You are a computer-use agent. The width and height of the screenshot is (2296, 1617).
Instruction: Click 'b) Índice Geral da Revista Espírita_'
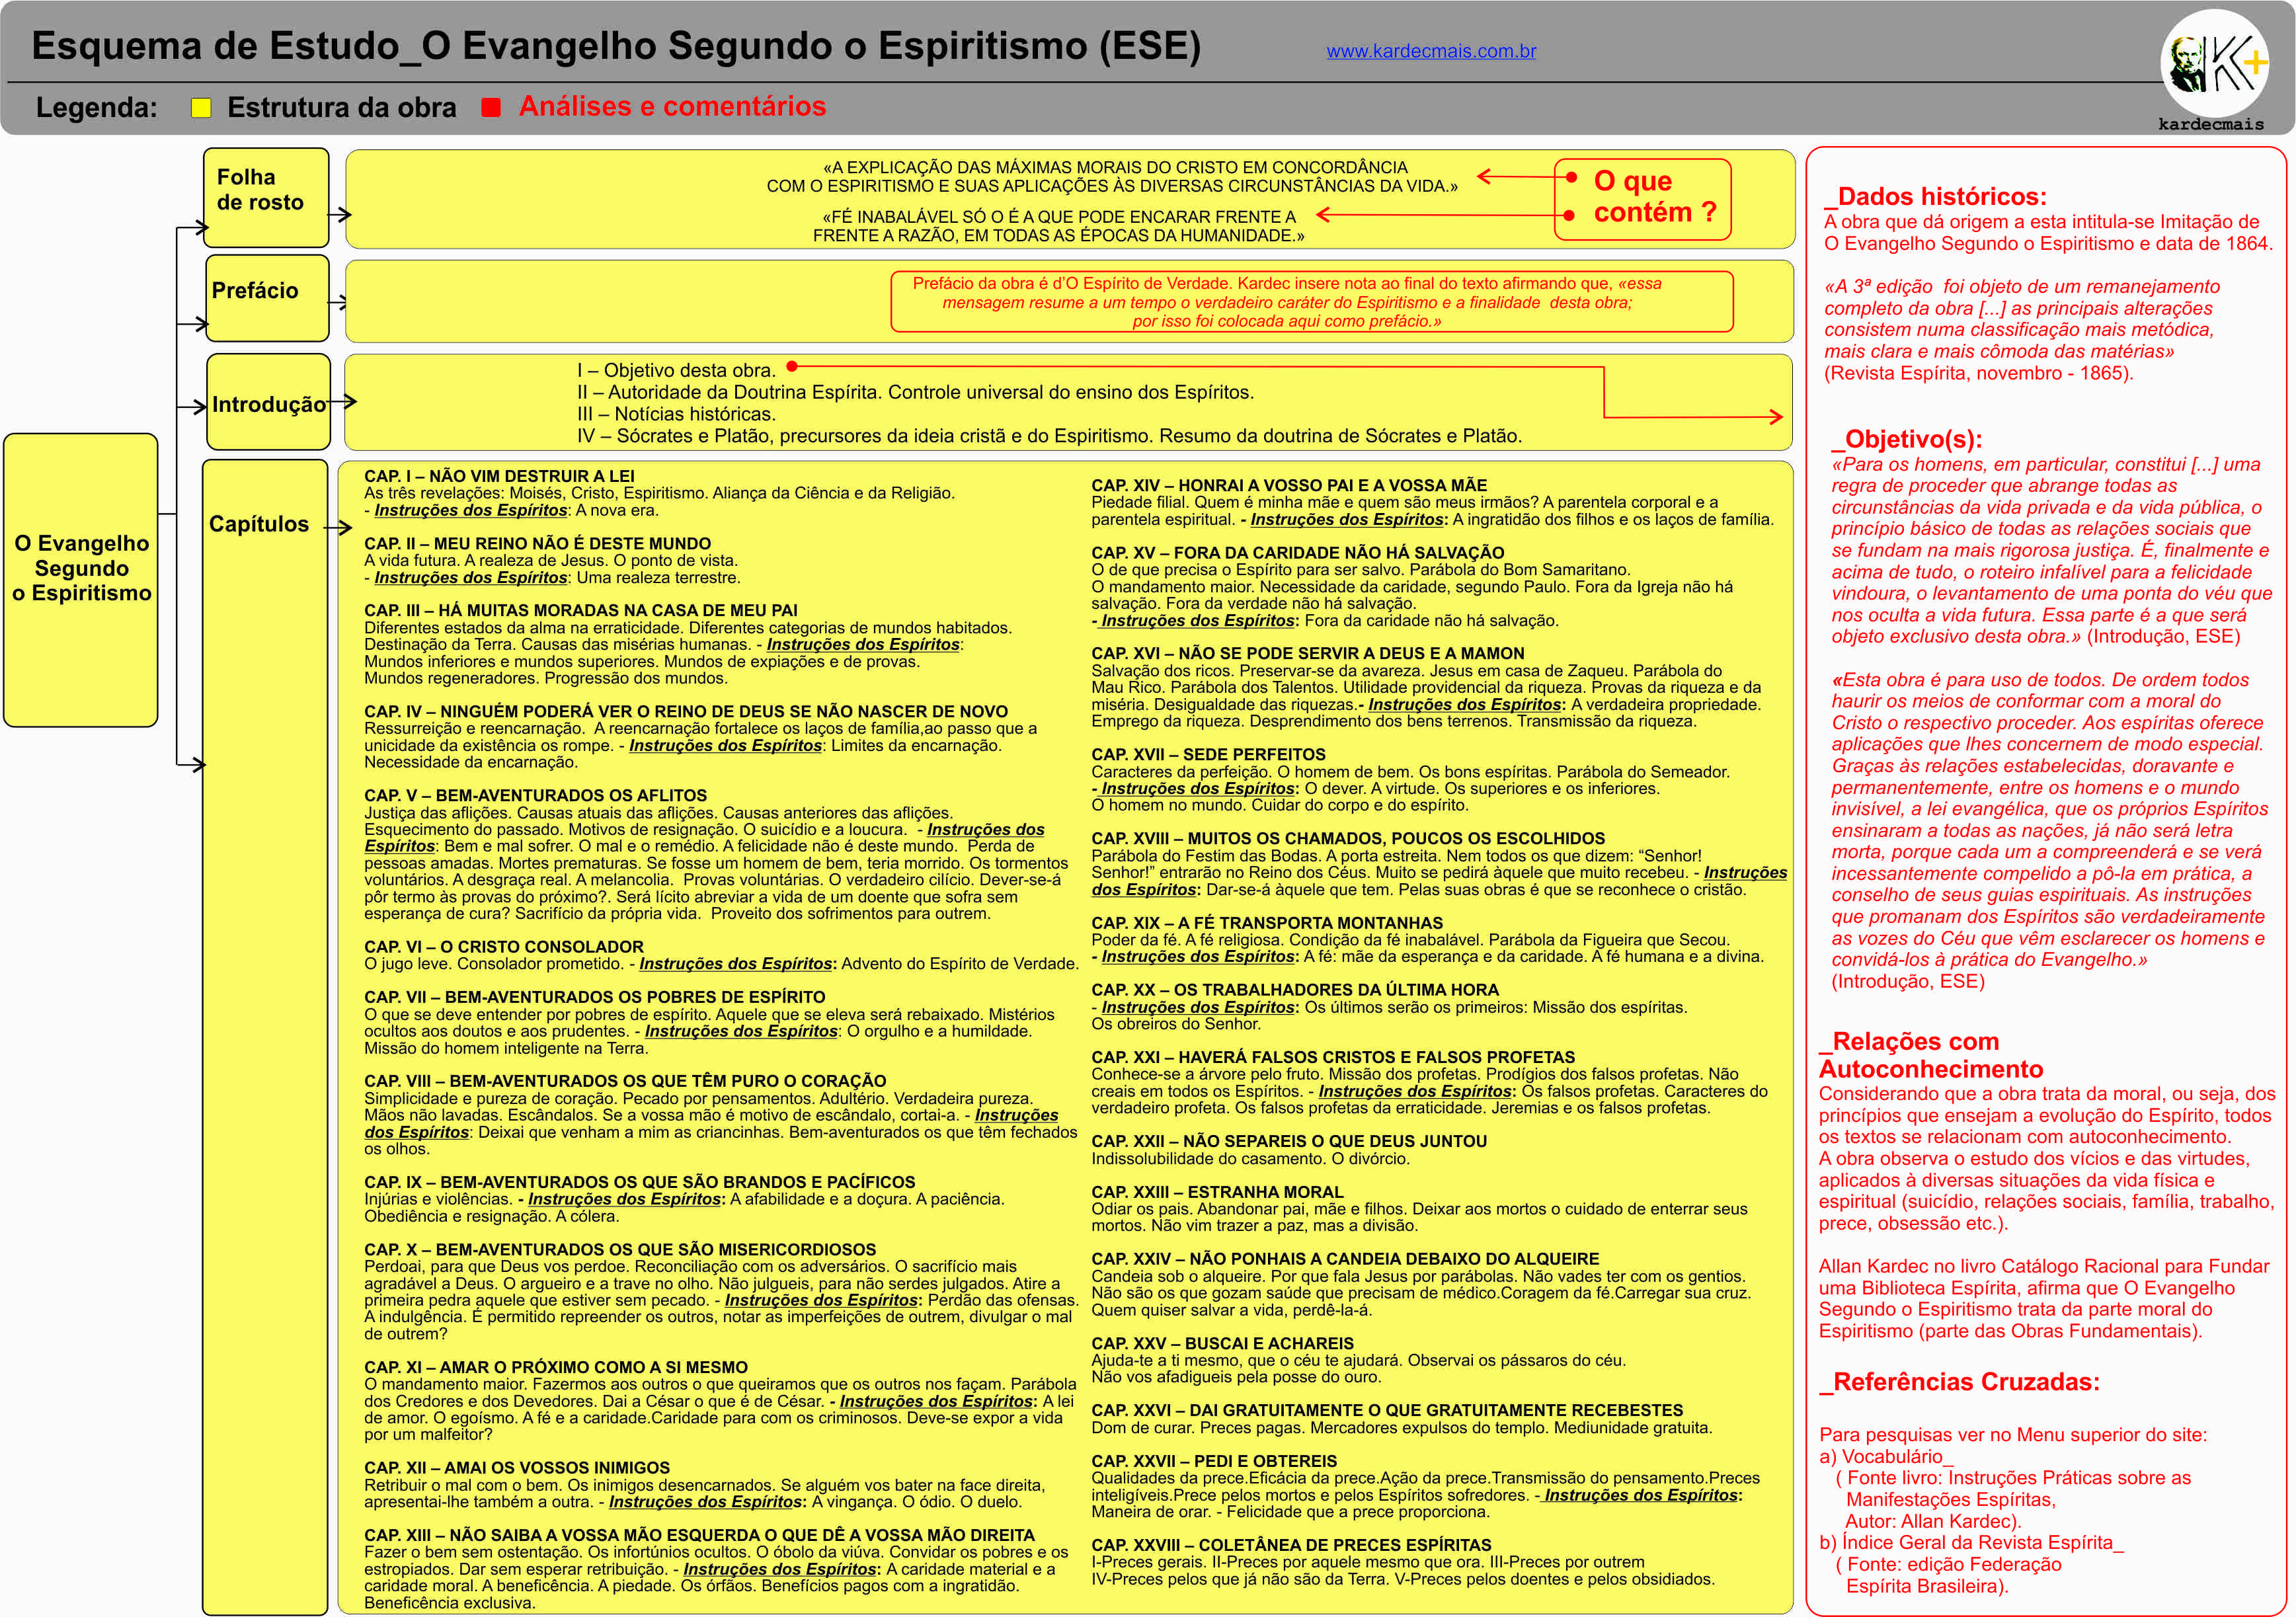tap(1971, 1542)
